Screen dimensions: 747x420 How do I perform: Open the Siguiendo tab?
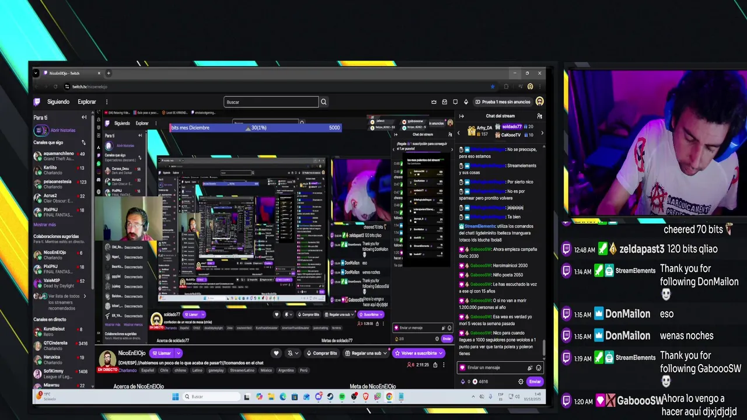[x=58, y=101]
